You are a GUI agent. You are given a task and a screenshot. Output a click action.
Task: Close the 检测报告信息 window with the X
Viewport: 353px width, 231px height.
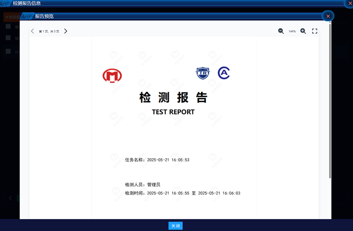click(350, 3)
